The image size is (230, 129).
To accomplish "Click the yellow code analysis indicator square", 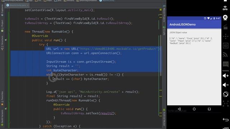I will [x=161, y=10].
